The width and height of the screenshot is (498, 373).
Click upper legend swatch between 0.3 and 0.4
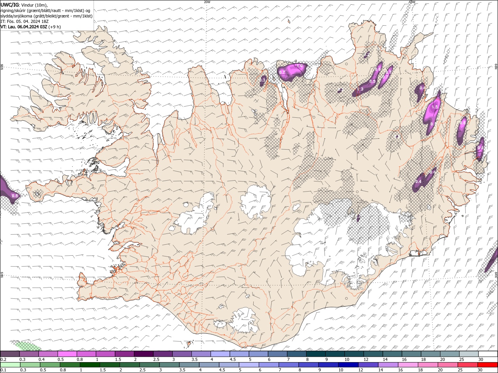coord(29,354)
